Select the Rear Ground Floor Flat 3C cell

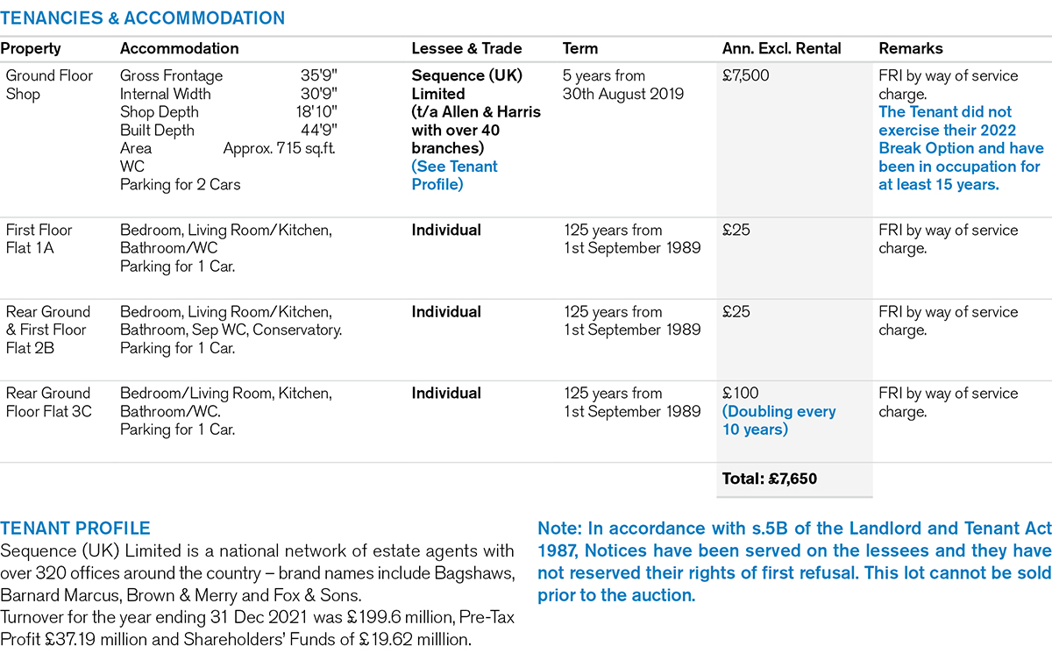click(49, 402)
